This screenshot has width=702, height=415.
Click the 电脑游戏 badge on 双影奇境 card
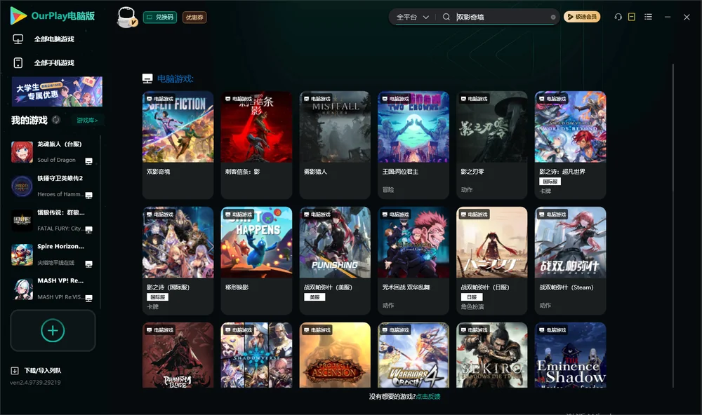click(160, 99)
